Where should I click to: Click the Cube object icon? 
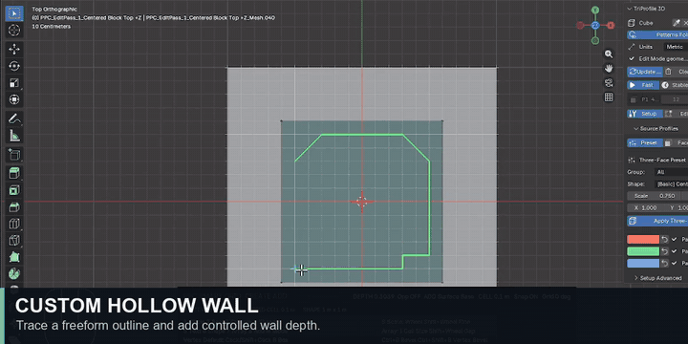point(632,23)
